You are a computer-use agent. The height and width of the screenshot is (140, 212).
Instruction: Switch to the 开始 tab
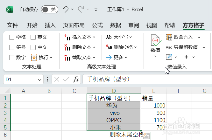point(32,25)
